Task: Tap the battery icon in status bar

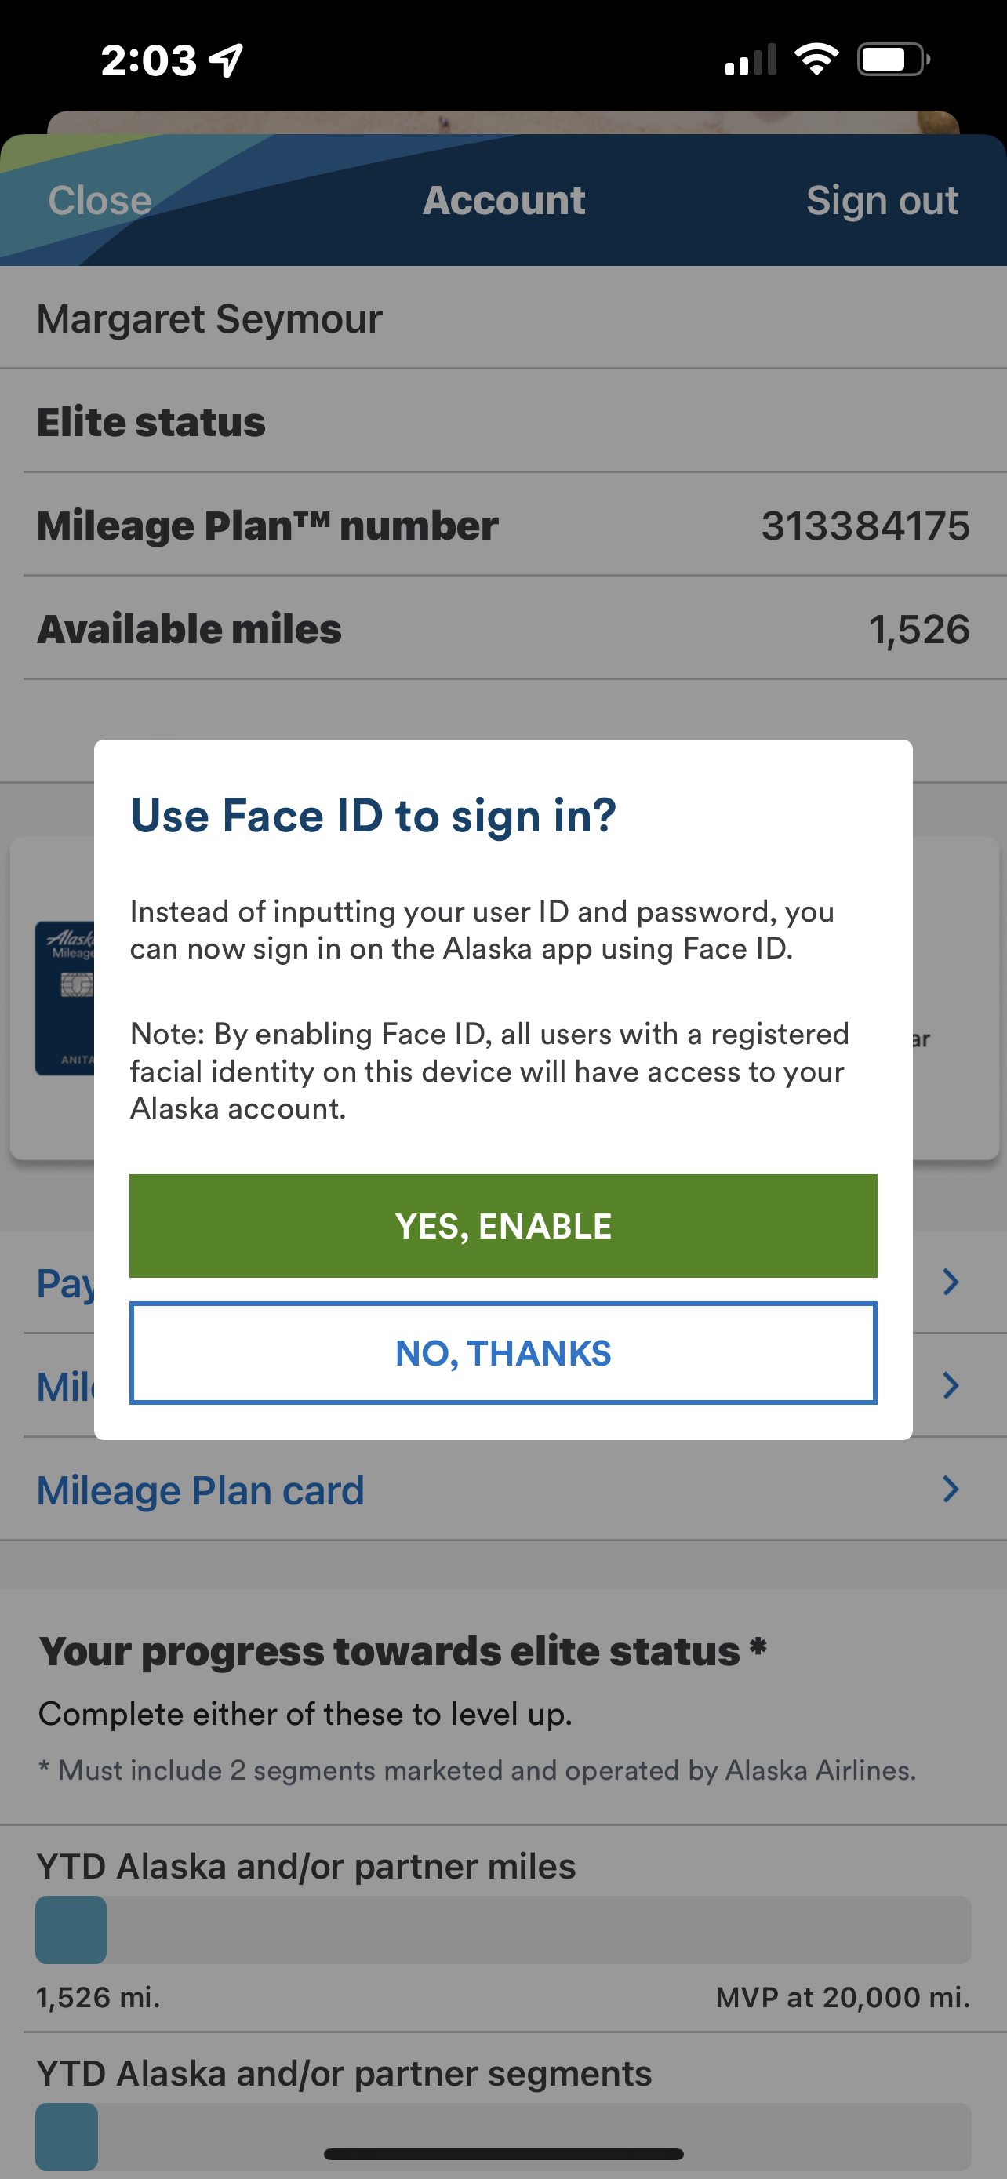Action: point(894,59)
